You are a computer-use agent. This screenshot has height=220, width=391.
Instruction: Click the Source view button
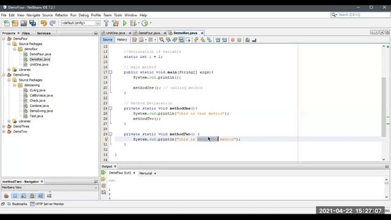[x=108, y=40]
